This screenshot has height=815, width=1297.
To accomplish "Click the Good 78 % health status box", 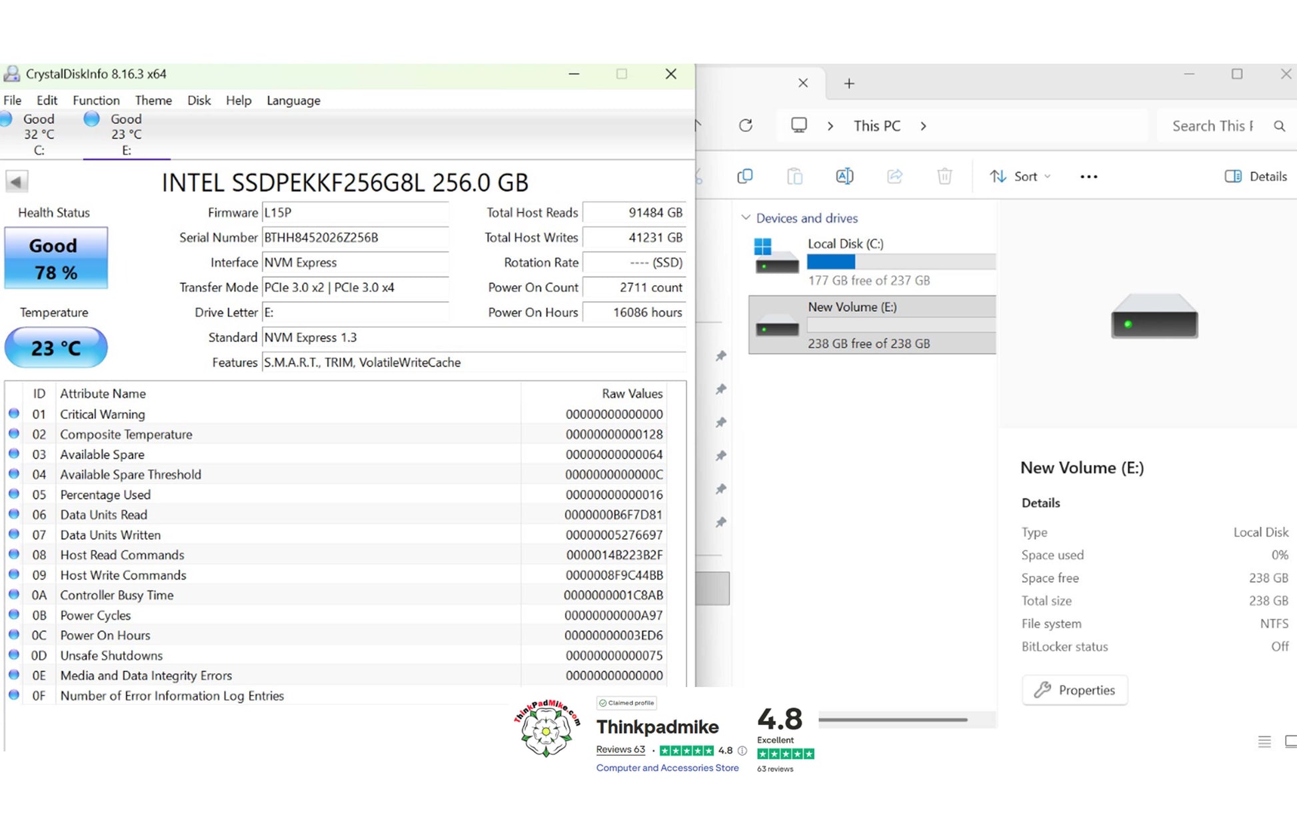I will [56, 258].
